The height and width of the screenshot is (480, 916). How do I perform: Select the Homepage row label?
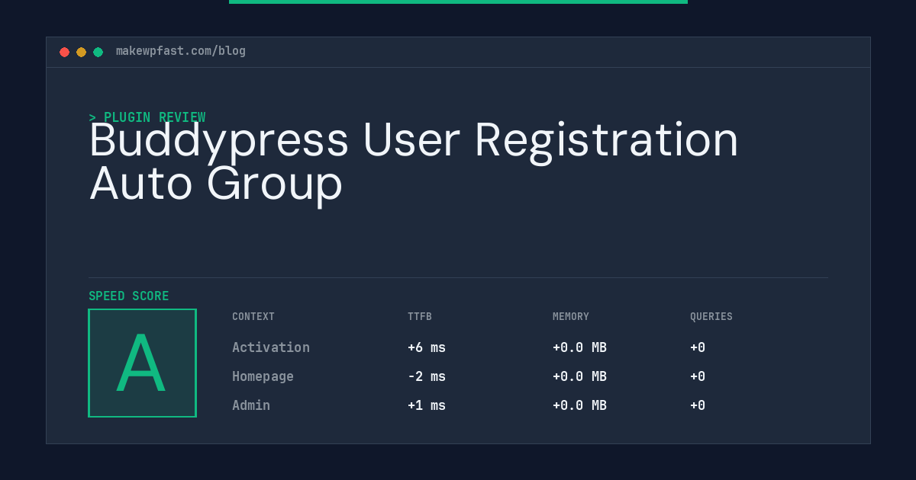point(263,376)
